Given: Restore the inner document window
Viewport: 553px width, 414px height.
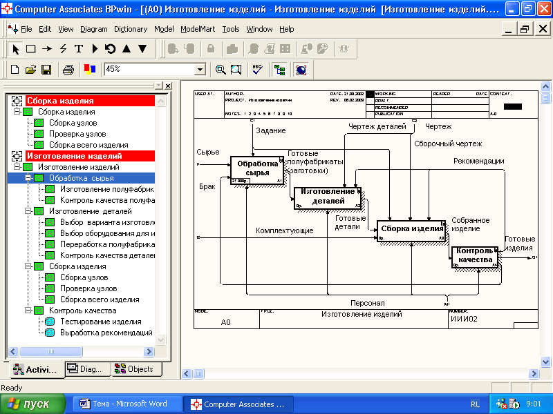Looking at the screenshot, I should click(525, 29).
